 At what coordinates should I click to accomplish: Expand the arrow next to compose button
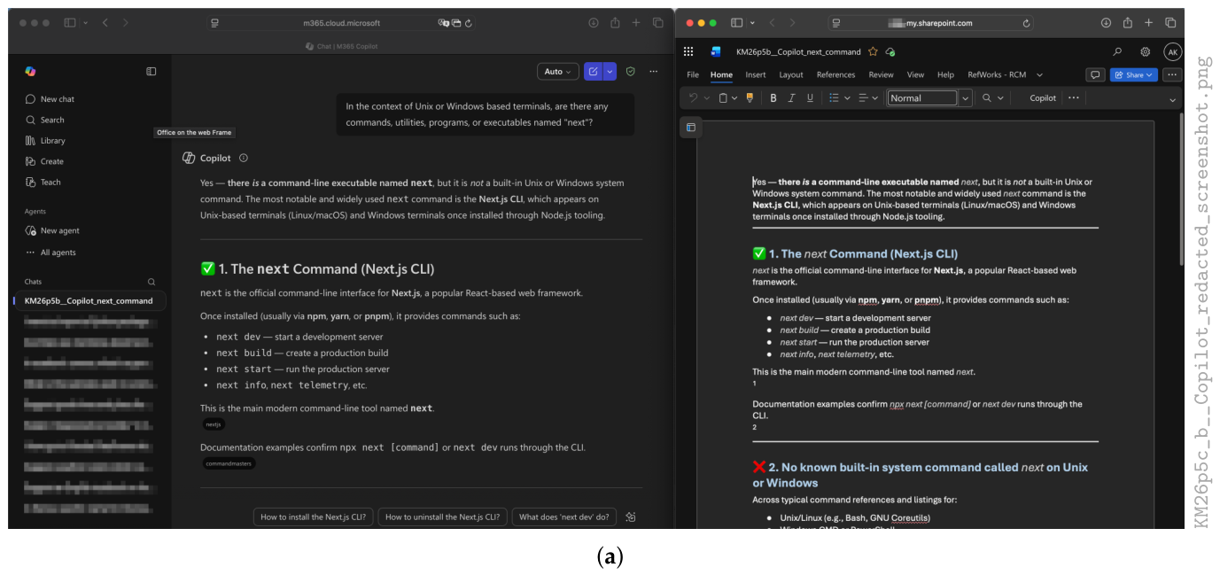tap(610, 72)
